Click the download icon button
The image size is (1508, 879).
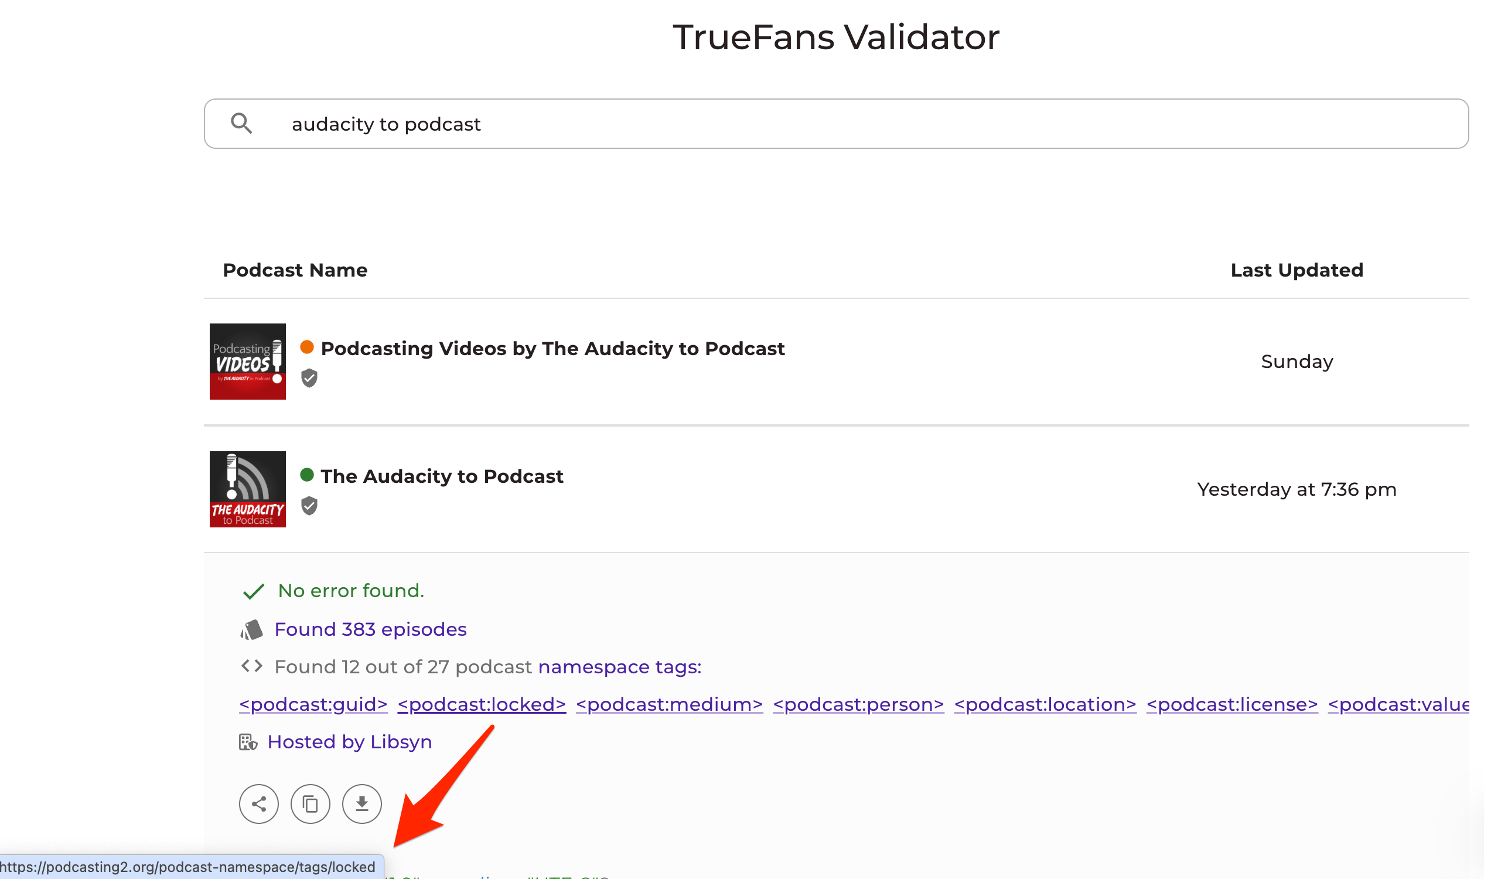tap(361, 803)
